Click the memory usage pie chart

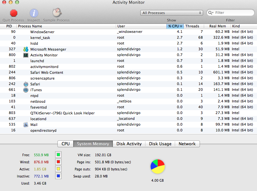158,167
